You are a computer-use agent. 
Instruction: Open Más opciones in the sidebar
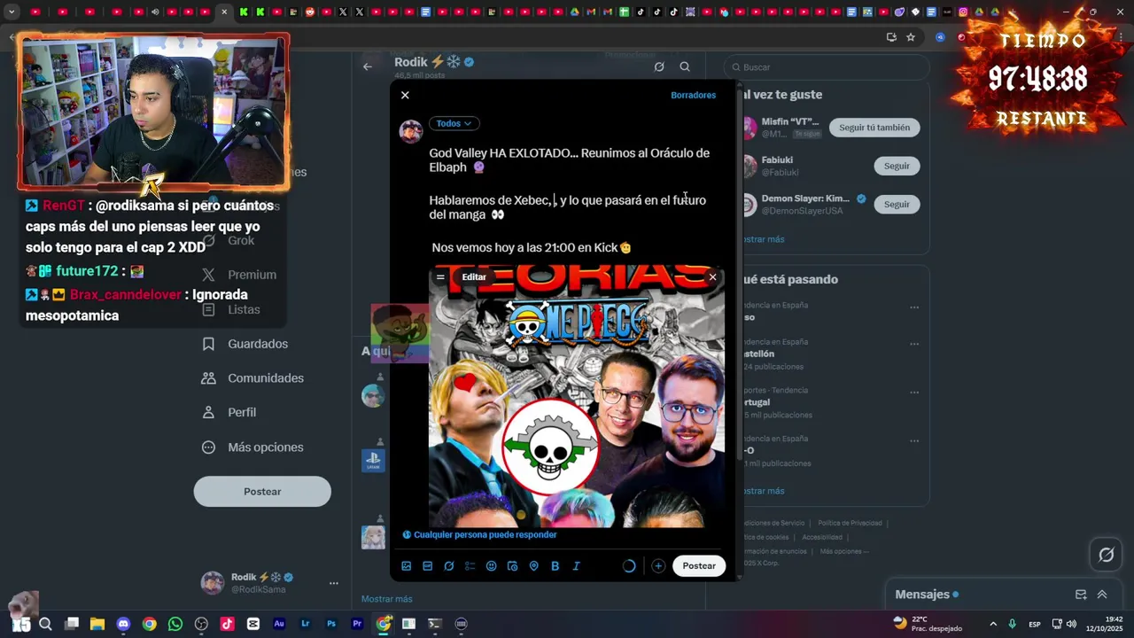click(253, 447)
